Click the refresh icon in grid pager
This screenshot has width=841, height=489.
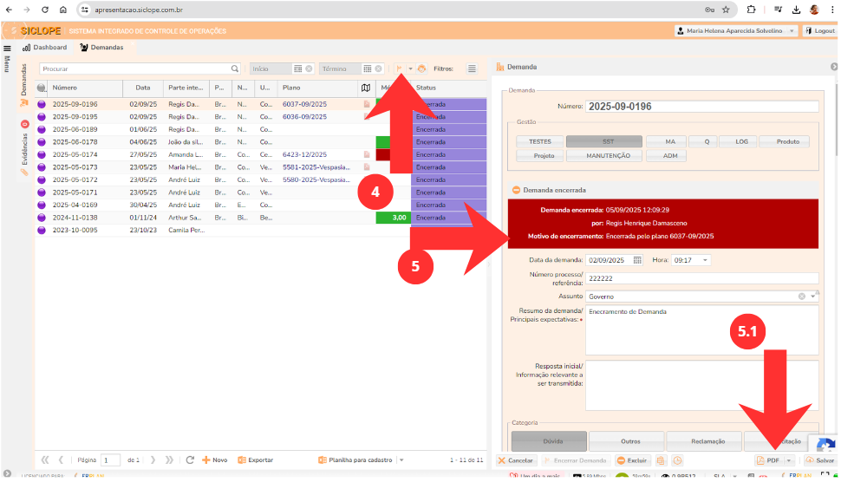[189, 460]
